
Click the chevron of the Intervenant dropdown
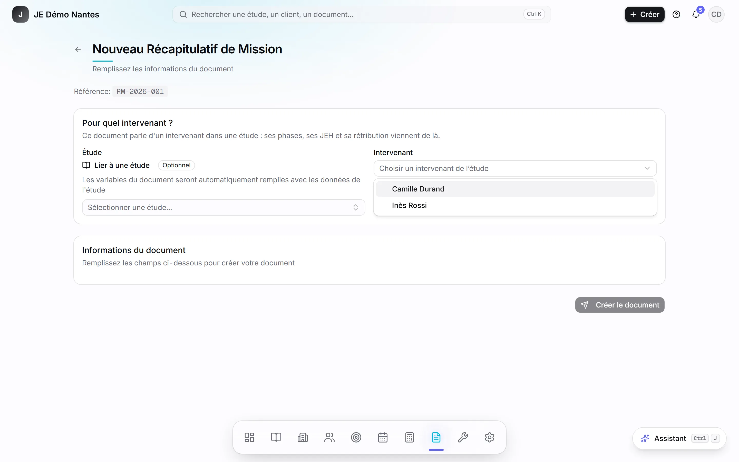(647, 168)
